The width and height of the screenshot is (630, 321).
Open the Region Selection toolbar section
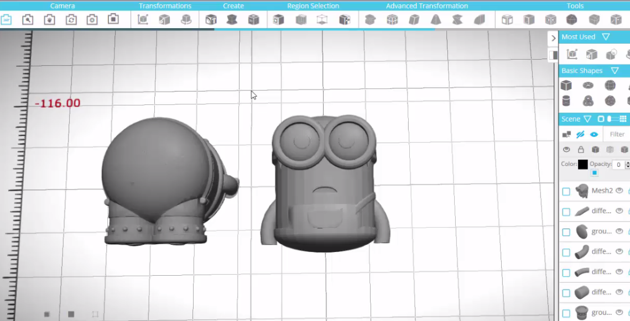point(313,6)
